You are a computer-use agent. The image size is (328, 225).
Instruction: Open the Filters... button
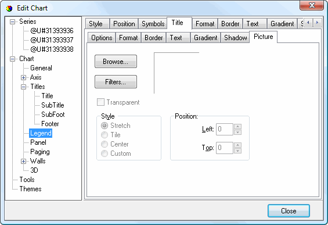116,82
